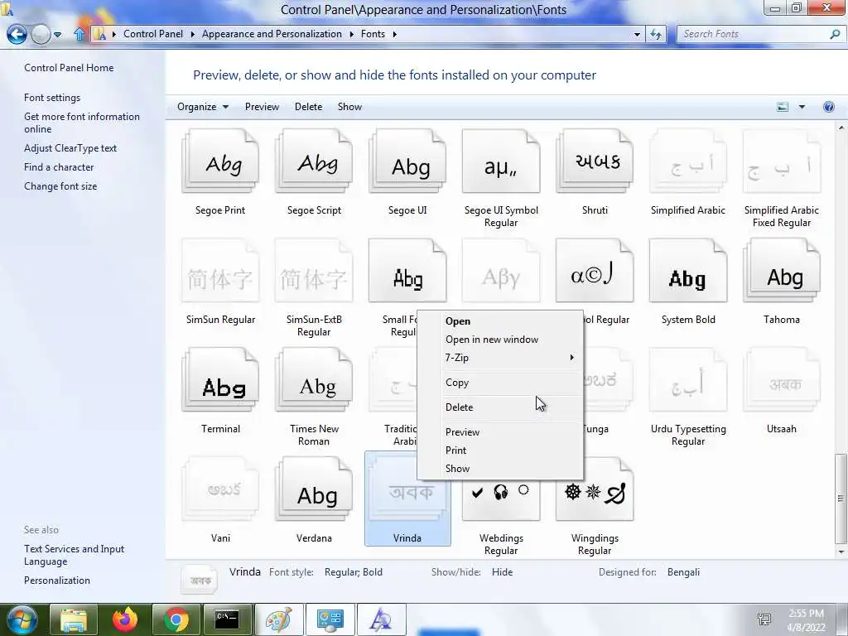This screenshot has width=848, height=636.
Task: Click the search magnifier icon
Action: pyautogui.click(x=835, y=34)
